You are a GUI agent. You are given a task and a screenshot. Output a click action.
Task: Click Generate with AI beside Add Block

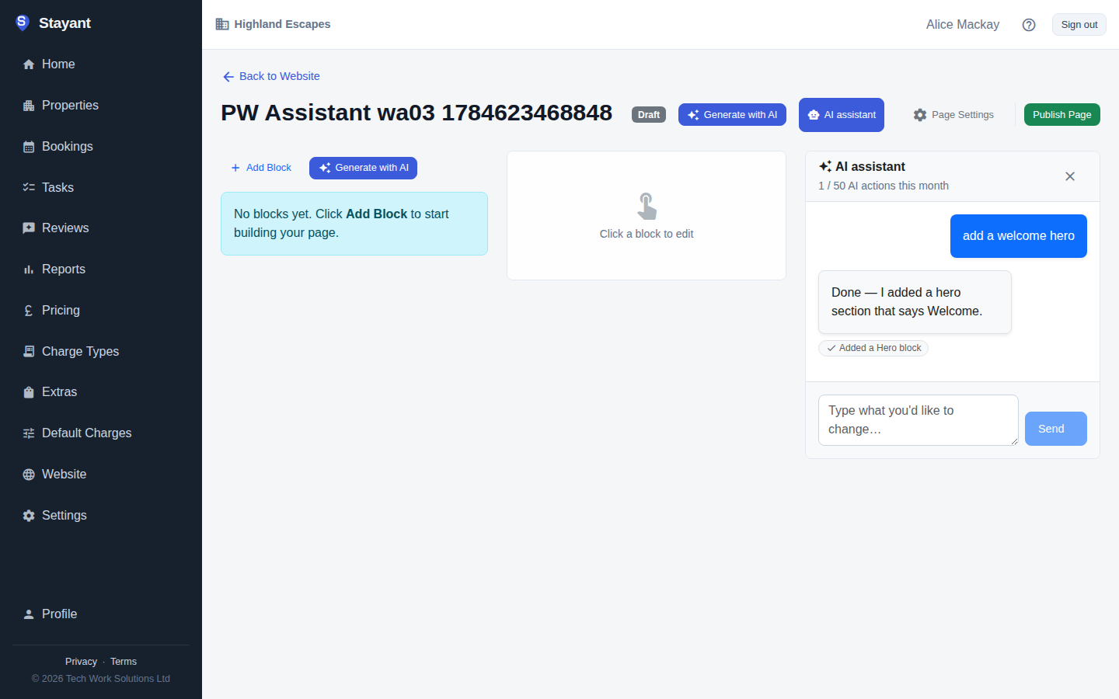tap(363, 168)
